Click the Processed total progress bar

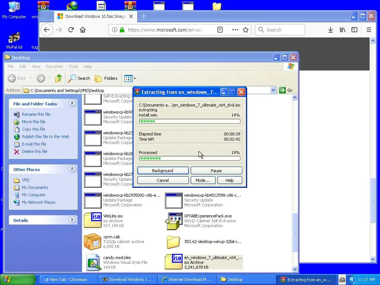(190, 158)
